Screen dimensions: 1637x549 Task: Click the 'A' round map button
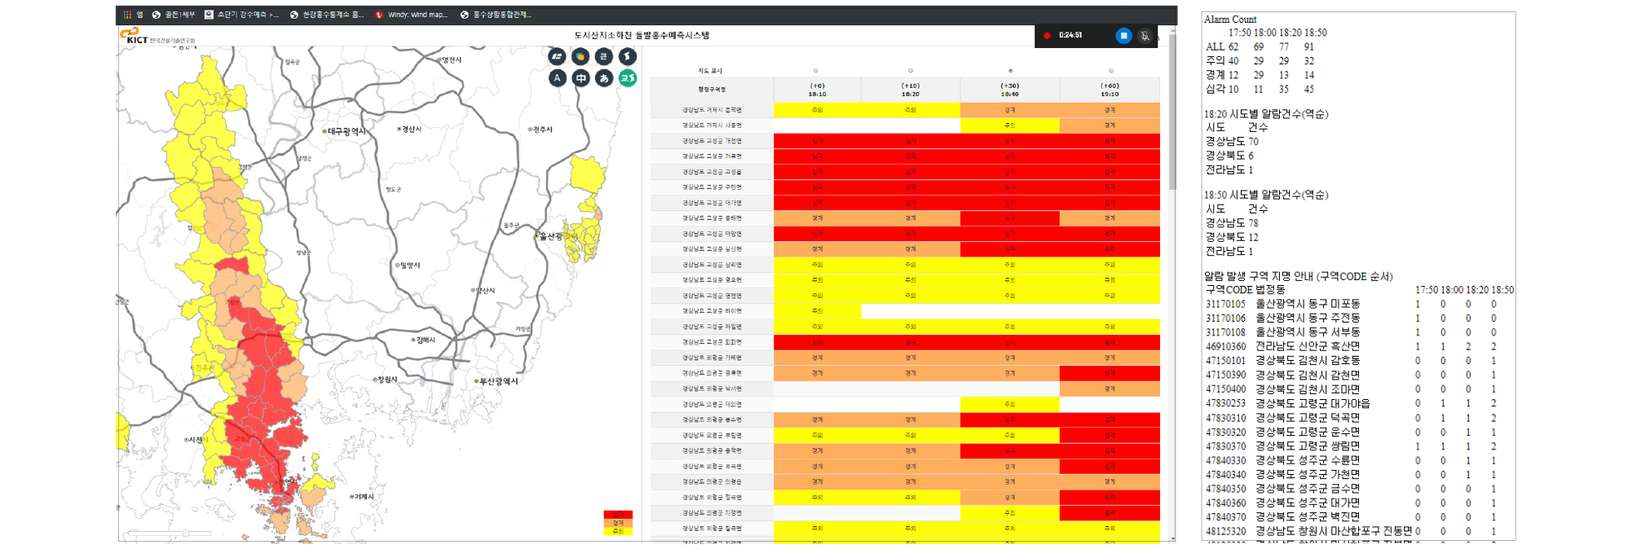click(x=557, y=78)
